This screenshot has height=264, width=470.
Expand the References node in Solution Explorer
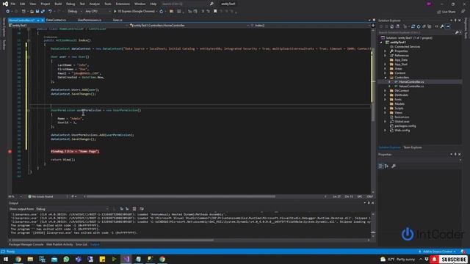tap(385, 56)
